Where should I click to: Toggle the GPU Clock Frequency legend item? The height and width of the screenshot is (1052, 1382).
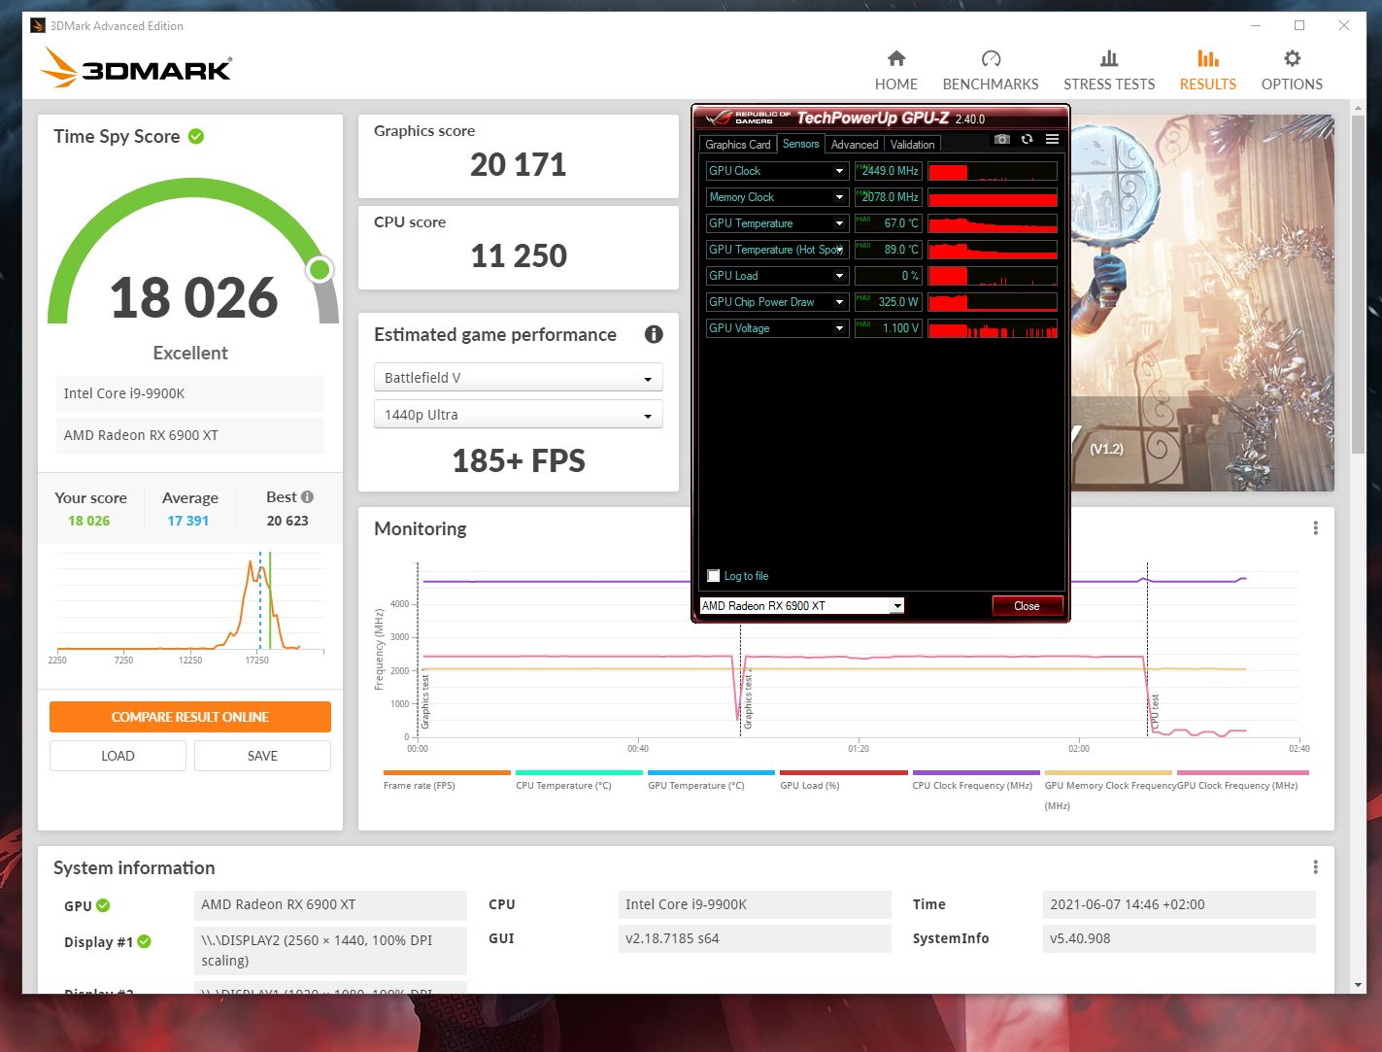click(1241, 780)
